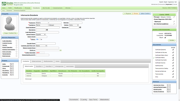Open the Graduación calendar picker
This screenshot has height=101, width=180.
[x=80, y=27]
